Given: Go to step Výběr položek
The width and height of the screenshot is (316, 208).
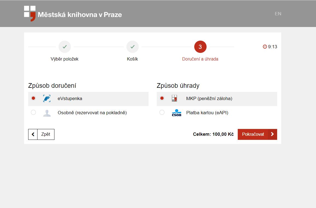Looking at the screenshot, I should point(65,47).
